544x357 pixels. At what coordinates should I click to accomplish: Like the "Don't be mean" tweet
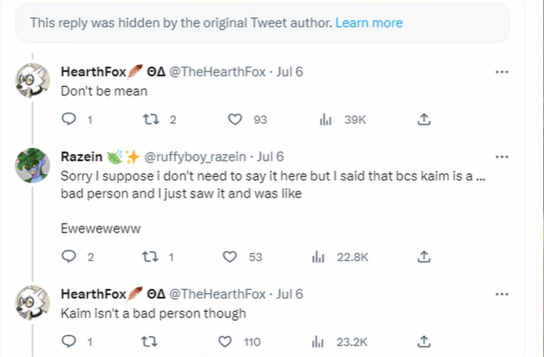click(236, 119)
